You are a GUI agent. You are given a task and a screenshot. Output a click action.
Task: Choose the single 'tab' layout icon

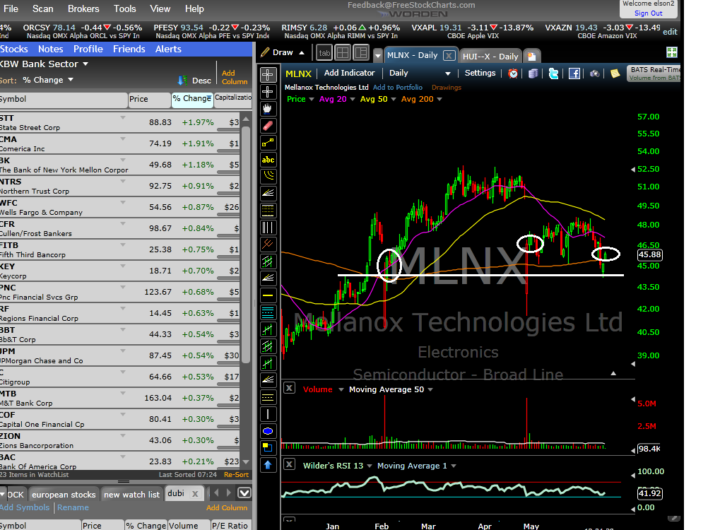(x=324, y=53)
